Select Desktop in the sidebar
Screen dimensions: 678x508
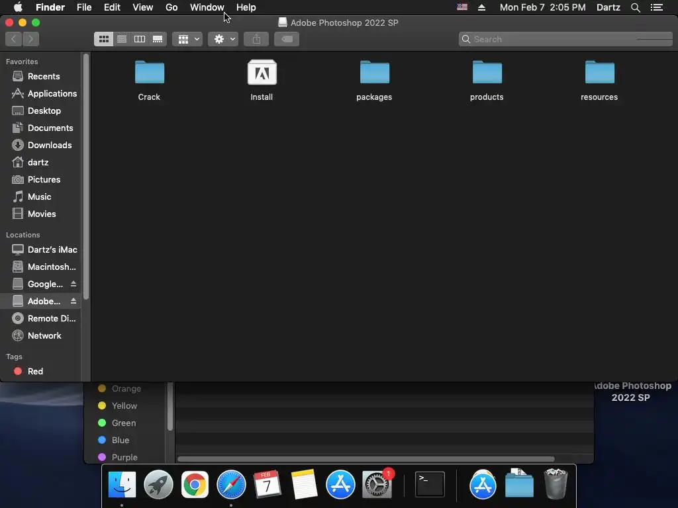click(x=40, y=111)
